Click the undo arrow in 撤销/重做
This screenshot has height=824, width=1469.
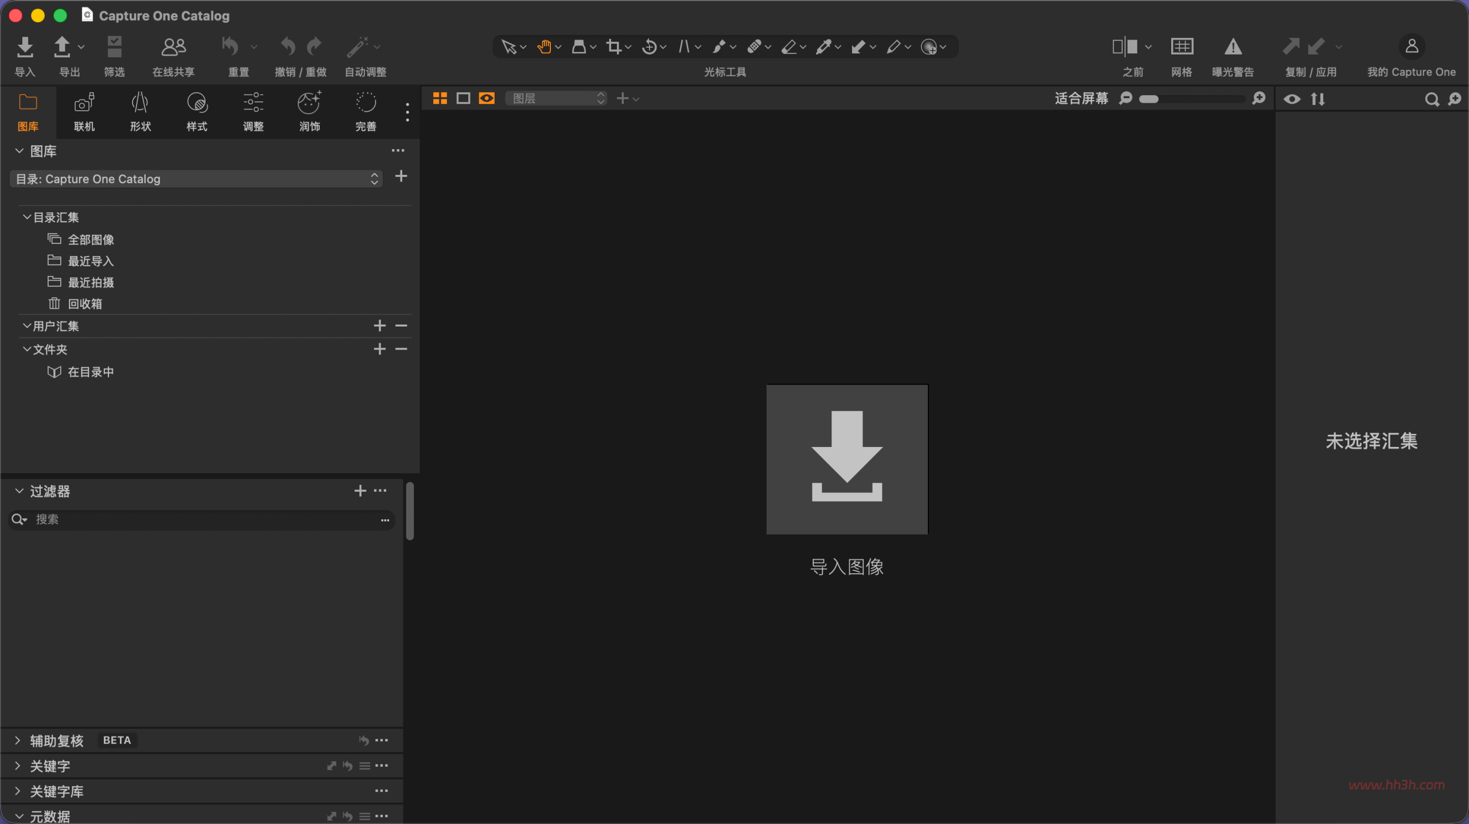[288, 46]
